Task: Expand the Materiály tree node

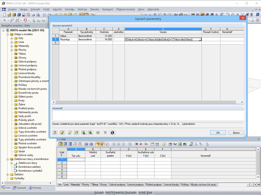Action: [x=12, y=46]
